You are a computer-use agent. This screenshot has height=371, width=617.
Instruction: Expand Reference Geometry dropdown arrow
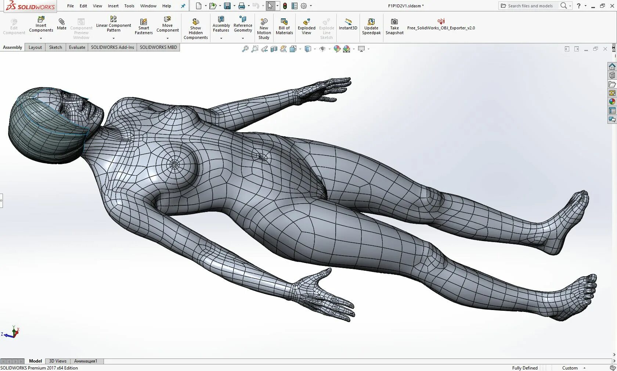[x=243, y=38]
